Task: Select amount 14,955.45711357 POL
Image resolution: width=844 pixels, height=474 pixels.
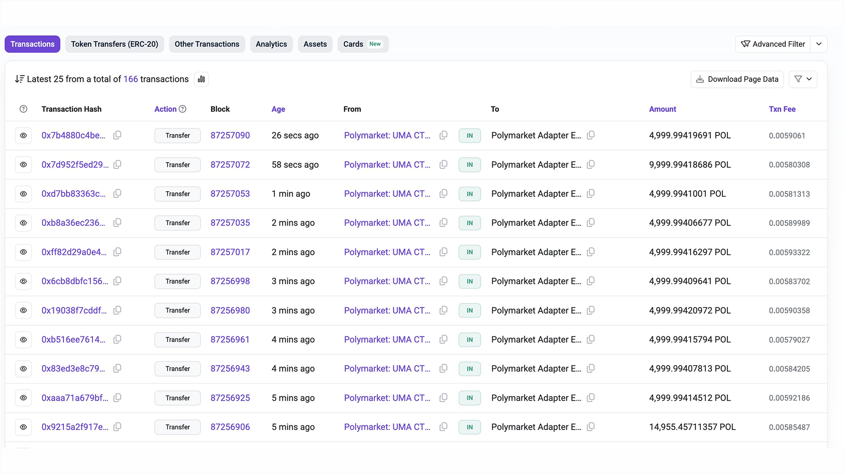Action: pyautogui.click(x=692, y=427)
